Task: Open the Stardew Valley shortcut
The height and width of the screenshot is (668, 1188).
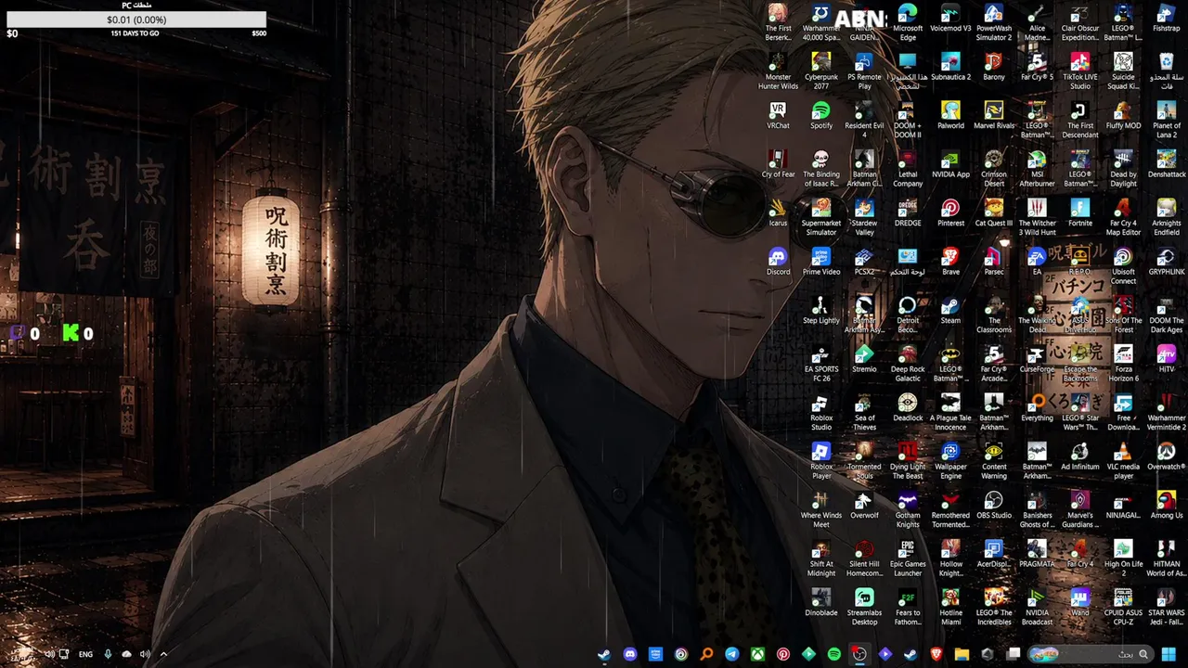Action: 864,218
